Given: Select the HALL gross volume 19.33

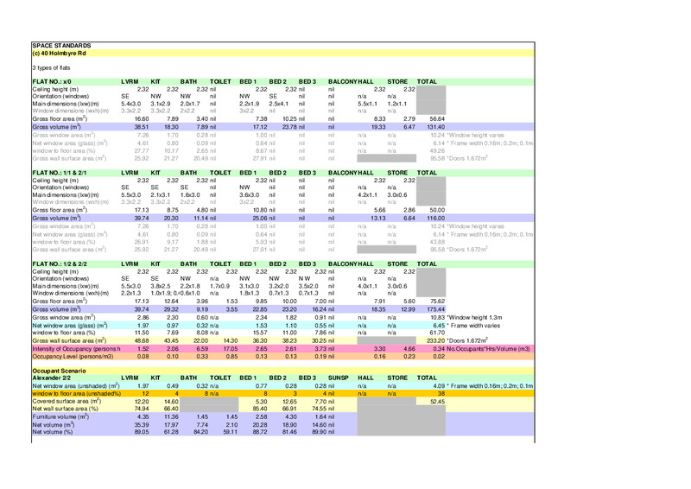Looking at the screenshot, I should [x=378, y=127].
